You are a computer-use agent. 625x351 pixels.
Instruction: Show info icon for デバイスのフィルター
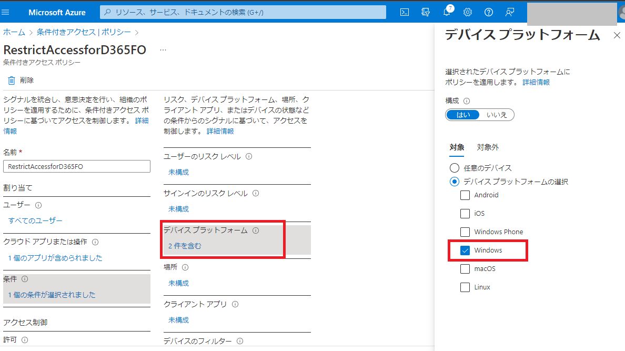240,341
